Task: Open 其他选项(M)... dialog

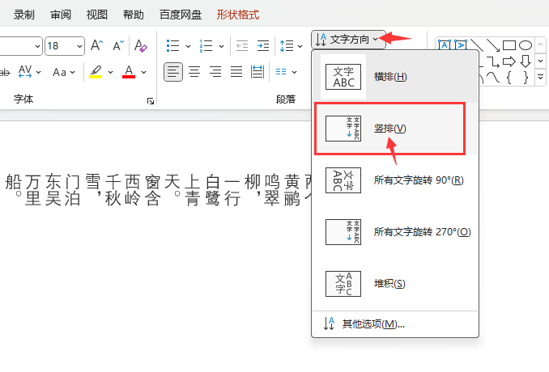Action: point(395,324)
